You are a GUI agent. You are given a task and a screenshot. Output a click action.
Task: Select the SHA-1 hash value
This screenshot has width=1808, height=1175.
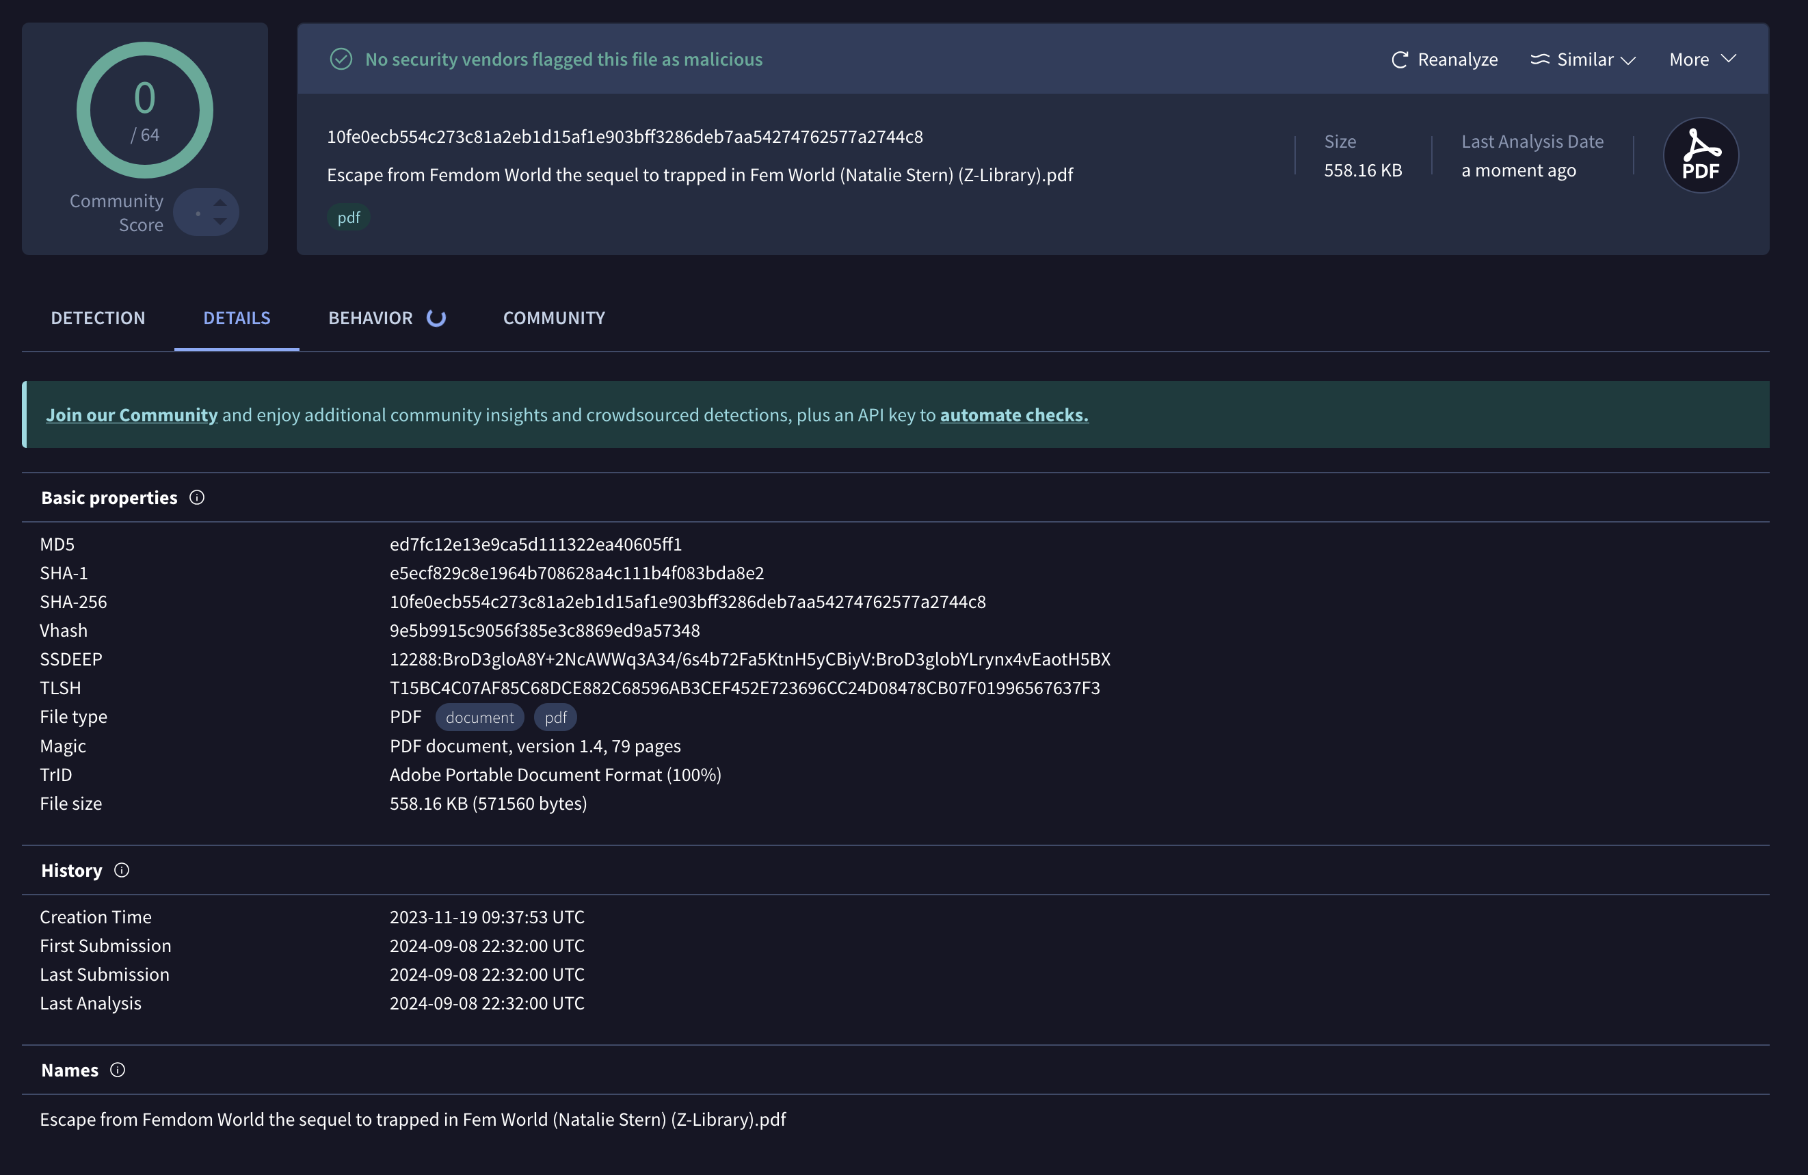(576, 573)
